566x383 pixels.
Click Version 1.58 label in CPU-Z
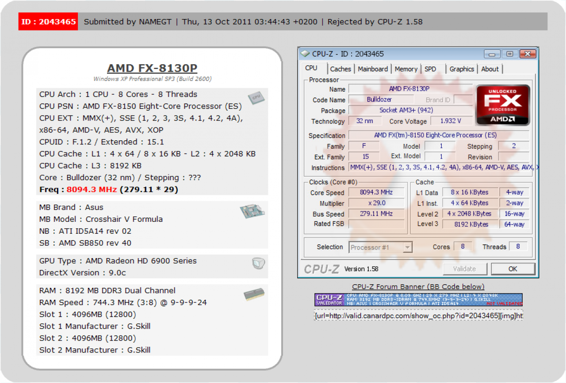point(361,269)
